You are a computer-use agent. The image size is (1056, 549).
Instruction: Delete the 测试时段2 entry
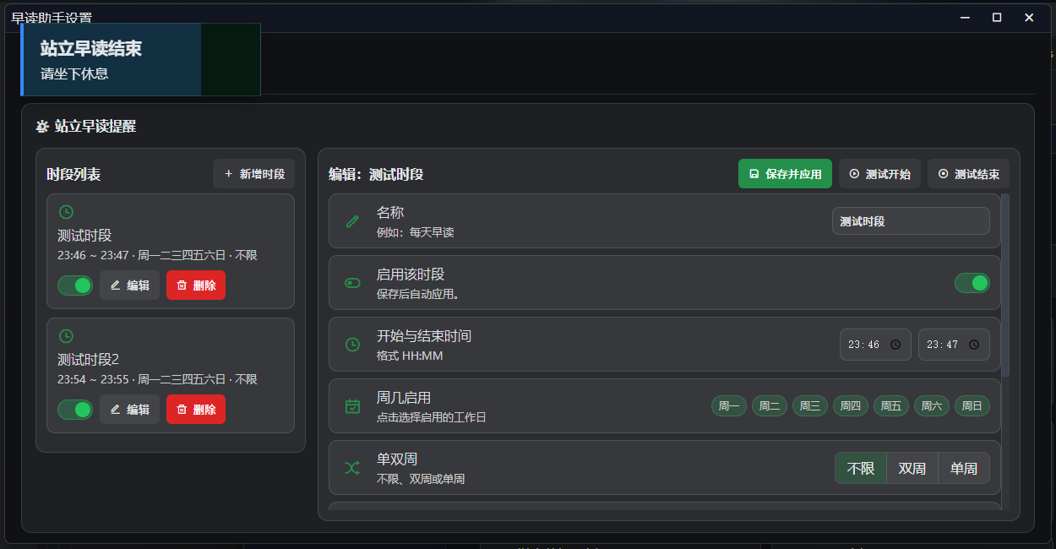pyautogui.click(x=196, y=410)
